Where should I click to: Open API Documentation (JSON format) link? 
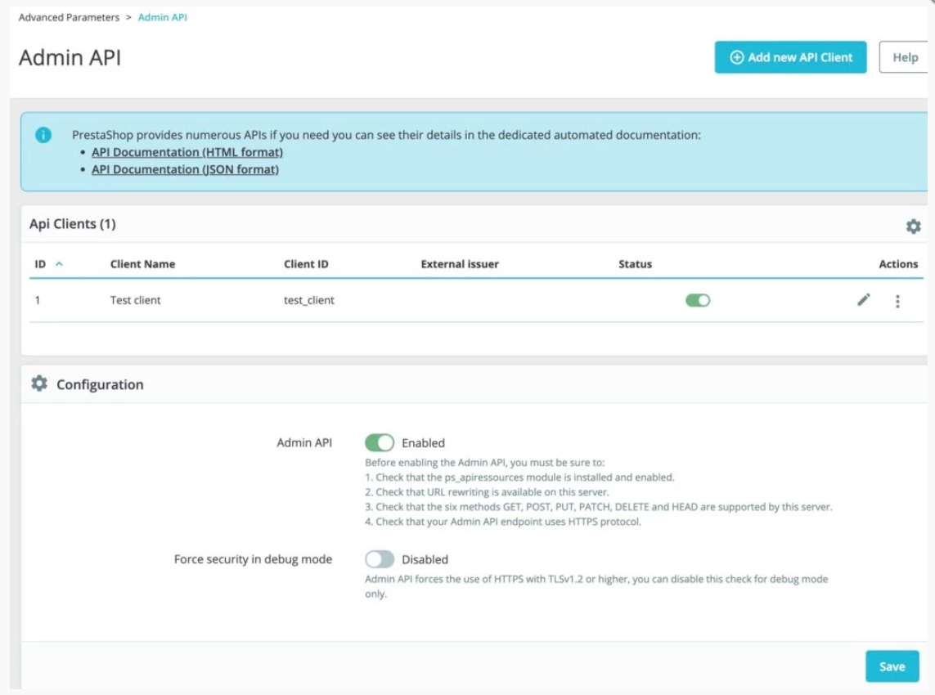[x=185, y=169]
